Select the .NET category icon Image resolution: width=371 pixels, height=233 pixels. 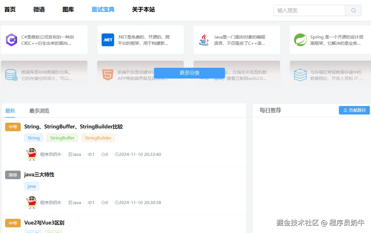(x=108, y=39)
